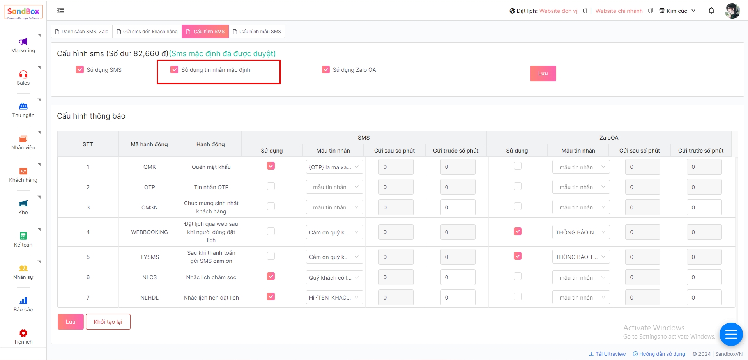Open the Tiện ích gear icon

point(23,333)
